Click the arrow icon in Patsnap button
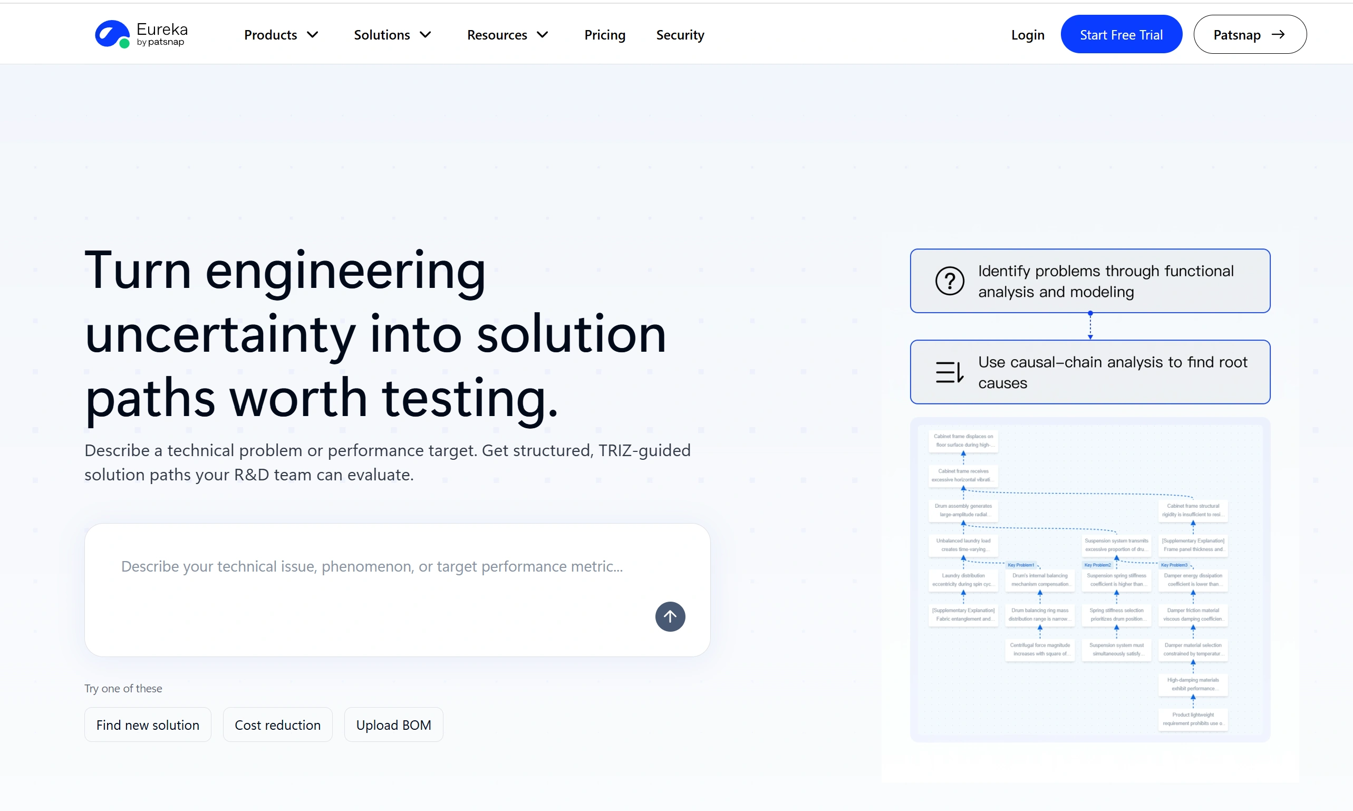Screen dimensions: 1353x811 [1278, 34]
